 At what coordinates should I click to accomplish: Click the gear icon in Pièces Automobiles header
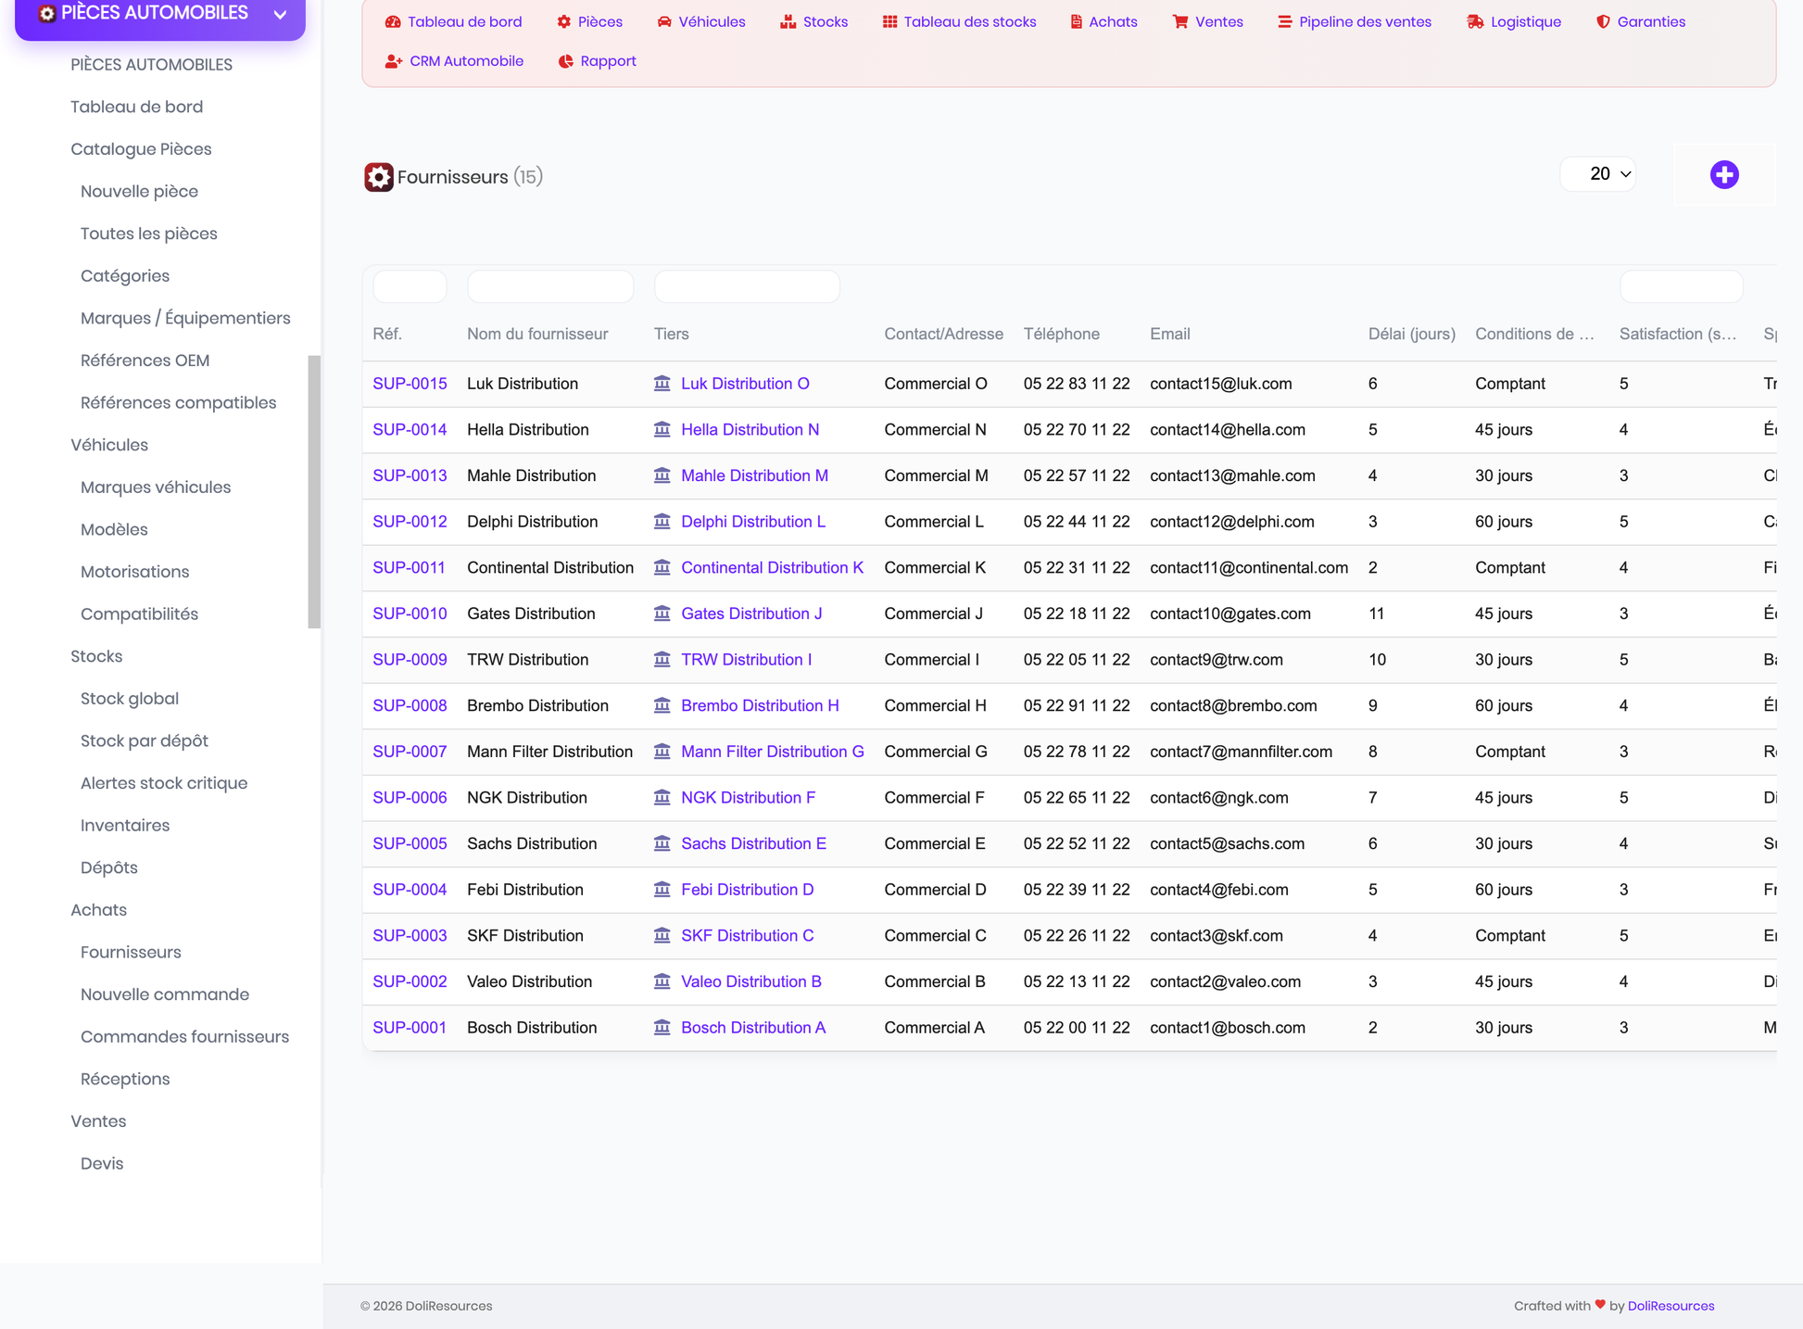click(x=46, y=13)
